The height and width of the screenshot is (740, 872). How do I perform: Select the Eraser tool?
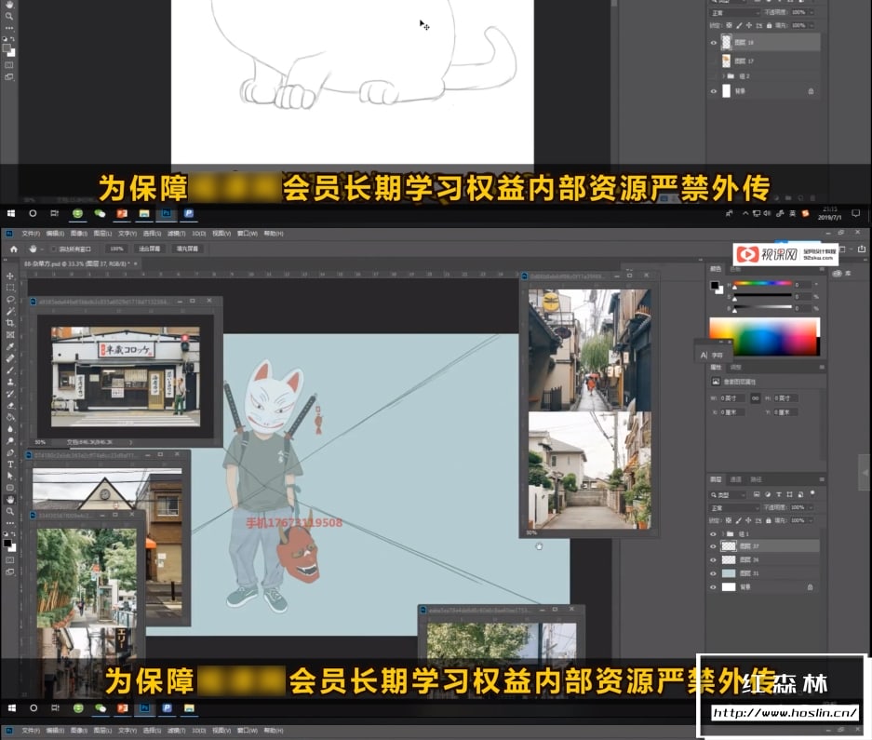[10, 406]
